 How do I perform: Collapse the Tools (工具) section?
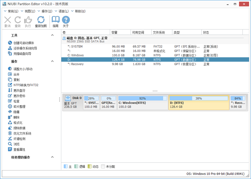pyautogui.click(x=53, y=35)
